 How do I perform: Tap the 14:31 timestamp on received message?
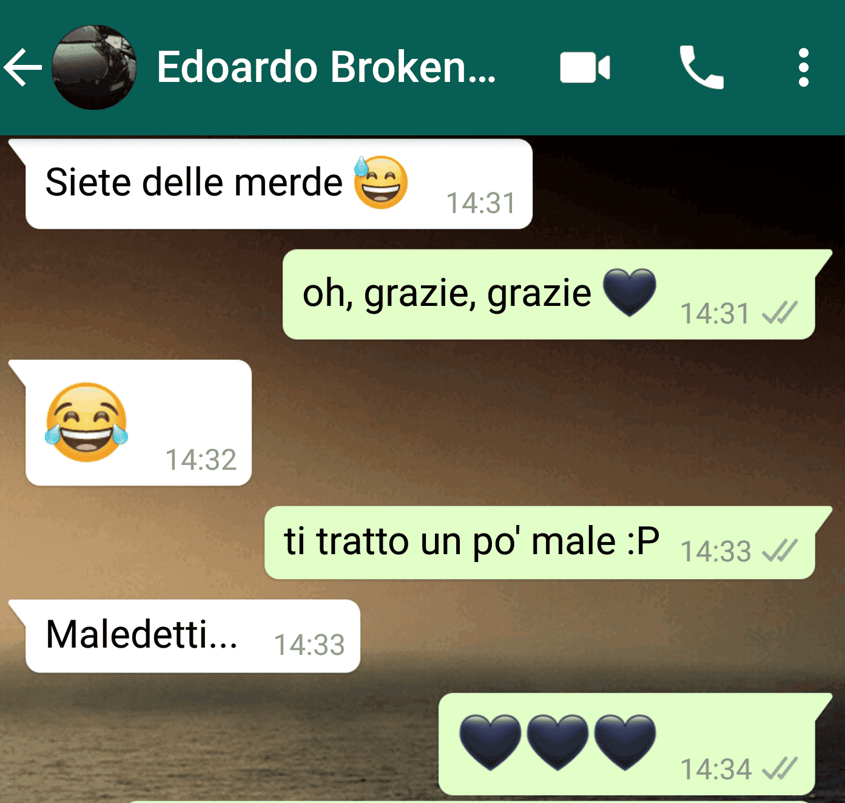click(481, 203)
